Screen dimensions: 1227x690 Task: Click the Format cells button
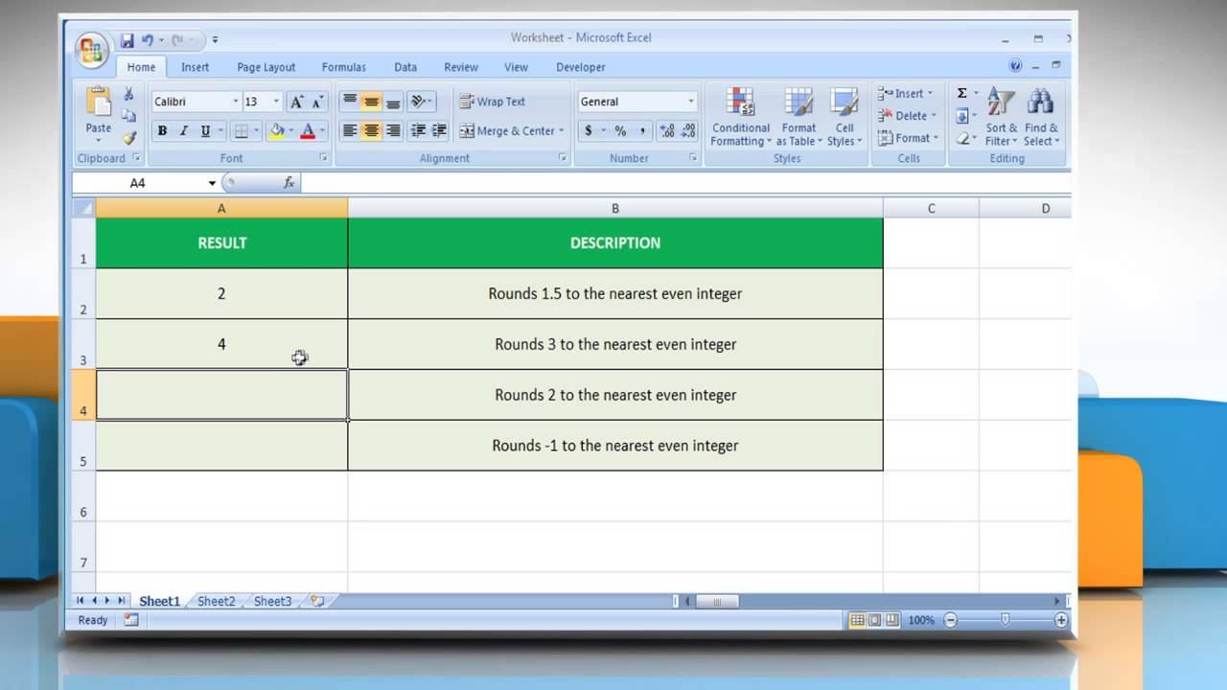click(908, 138)
